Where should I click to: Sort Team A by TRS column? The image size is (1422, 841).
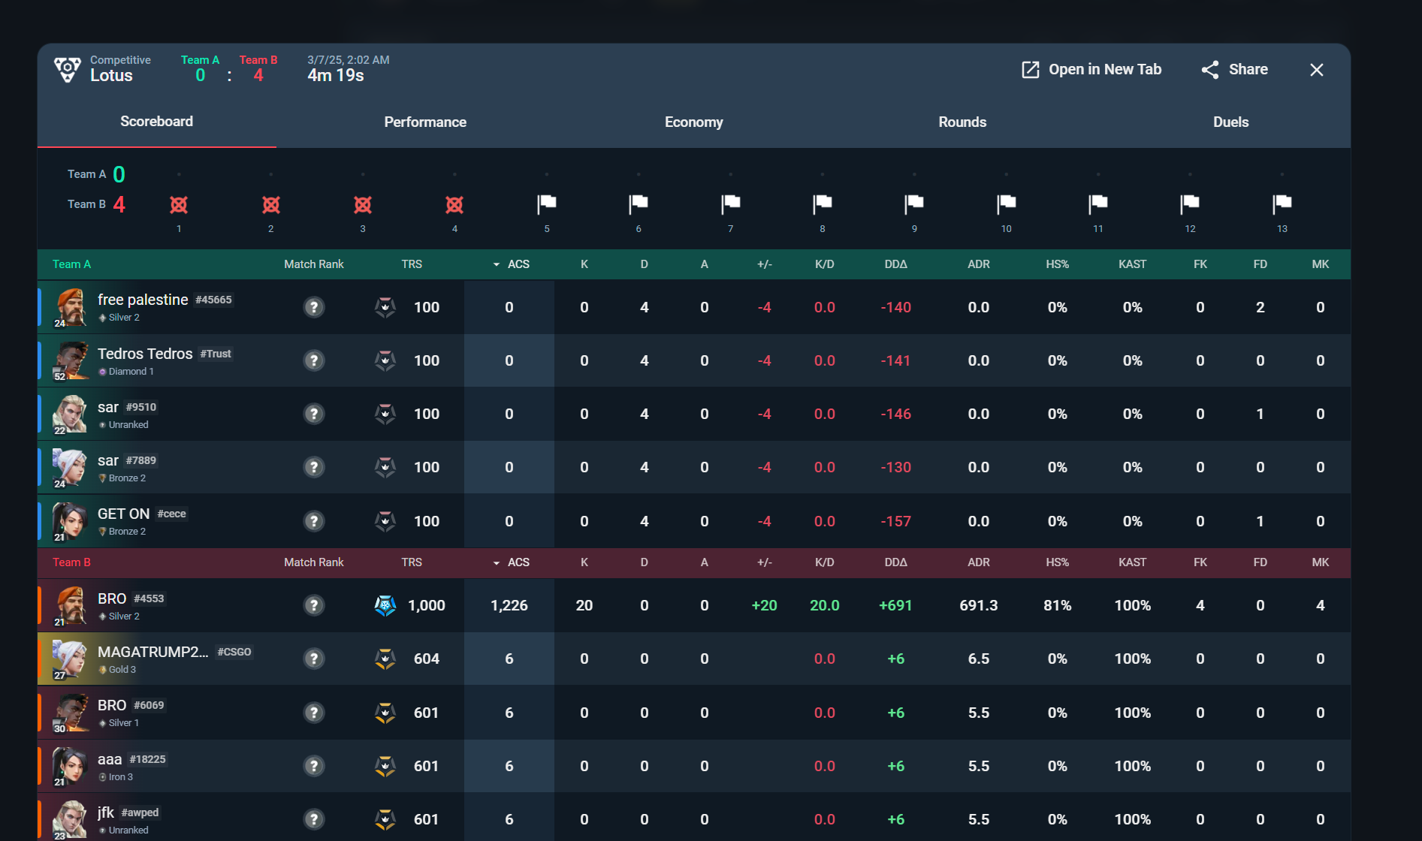click(412, 264)
